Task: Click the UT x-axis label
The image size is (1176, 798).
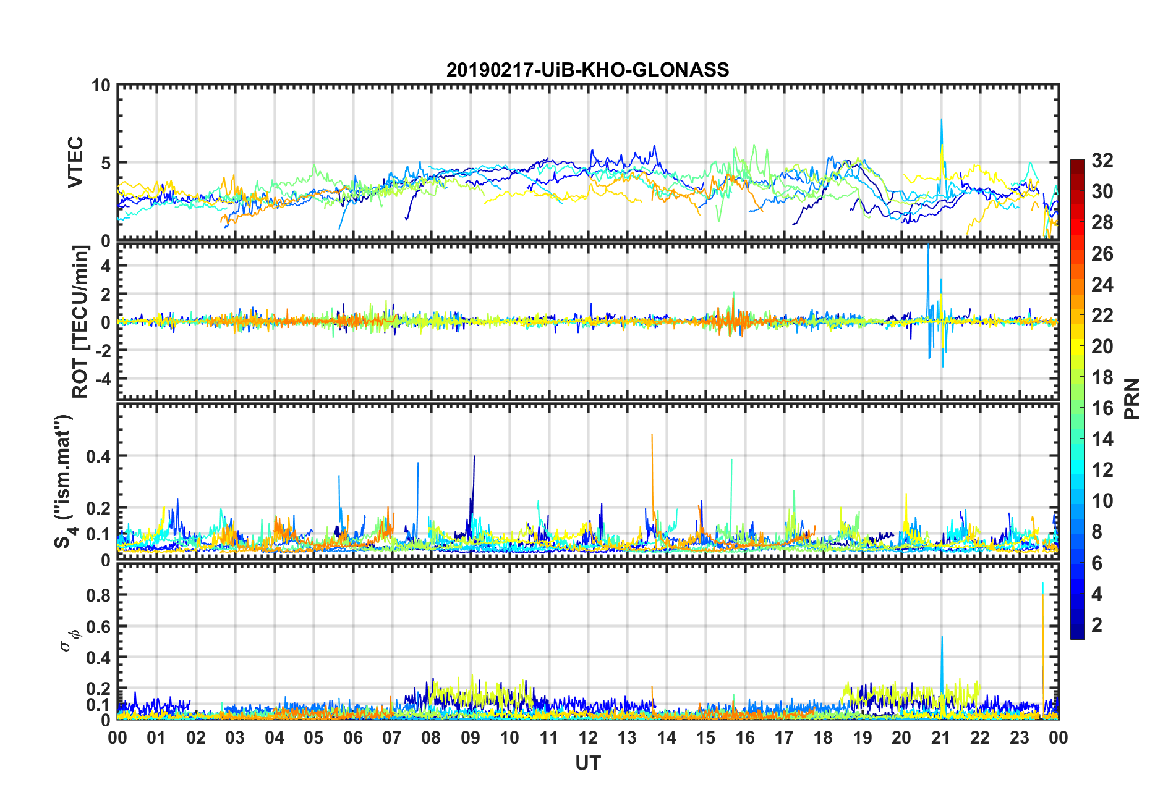Action: [x=587, y=763]
